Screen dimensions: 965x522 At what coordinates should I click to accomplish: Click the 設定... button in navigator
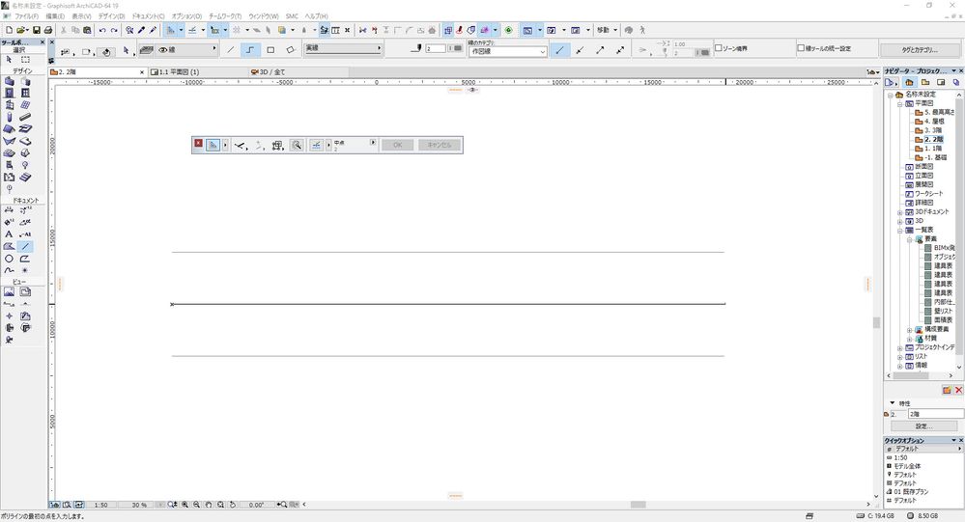click(923, 426)
